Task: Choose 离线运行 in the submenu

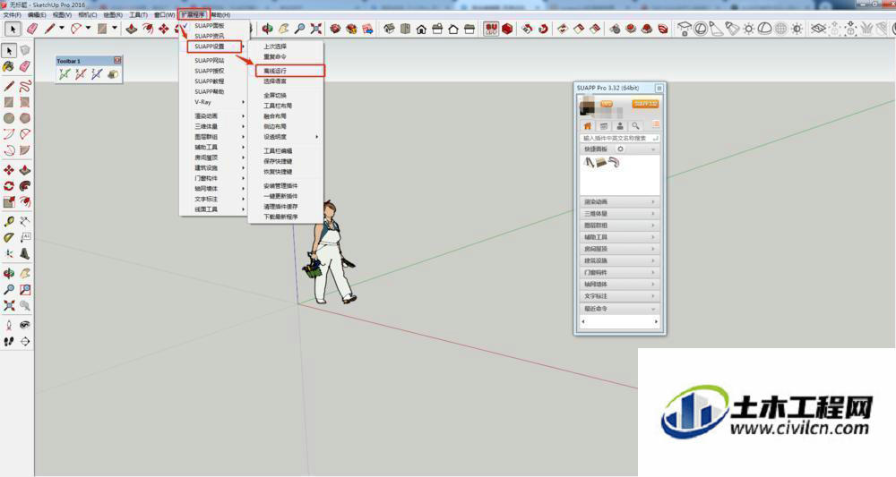Action: tap(290, 71)
